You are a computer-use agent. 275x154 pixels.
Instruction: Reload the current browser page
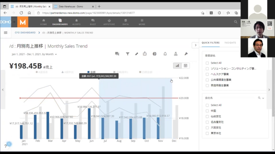pyautogui.click(x=21, y=13)
